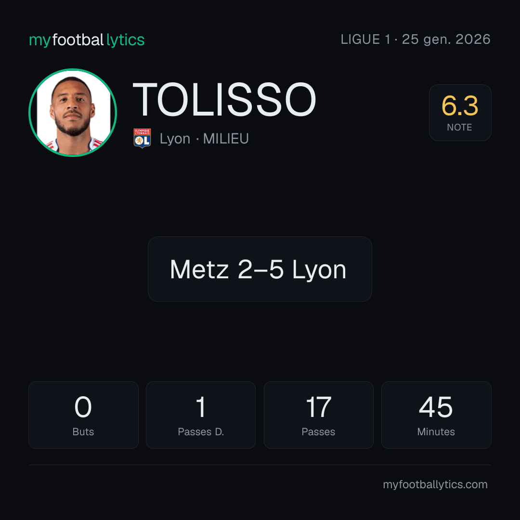Image resolution: width=520 pixels, height=520 pixels.
Task: Click the yellow 6.3 rating number
Action: coord(460,106)
